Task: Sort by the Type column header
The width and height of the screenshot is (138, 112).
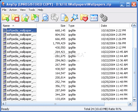Action: pyautogui.click(x=83, y=26)
